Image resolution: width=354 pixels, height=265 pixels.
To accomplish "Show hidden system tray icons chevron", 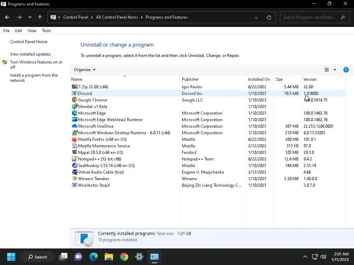I will point(305,257).
